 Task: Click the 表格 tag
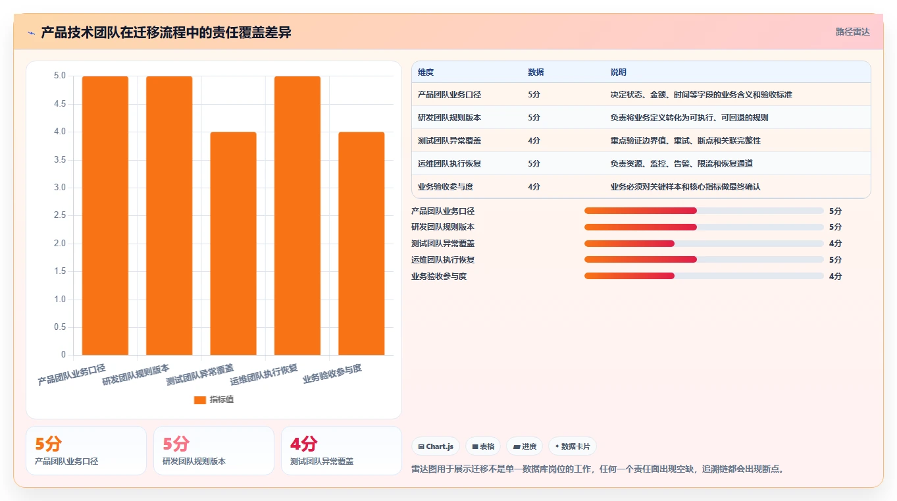[483, 446]
